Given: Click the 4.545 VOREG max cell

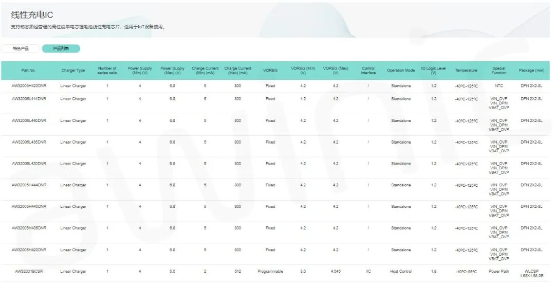Looking at the screenshot, I should pyautogui.click(x=336, y=271).
